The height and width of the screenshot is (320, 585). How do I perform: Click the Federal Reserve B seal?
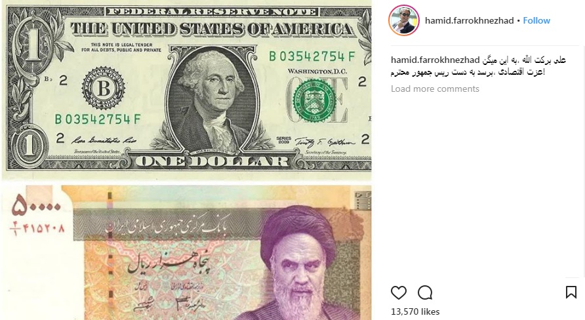(x=104, y=88)
